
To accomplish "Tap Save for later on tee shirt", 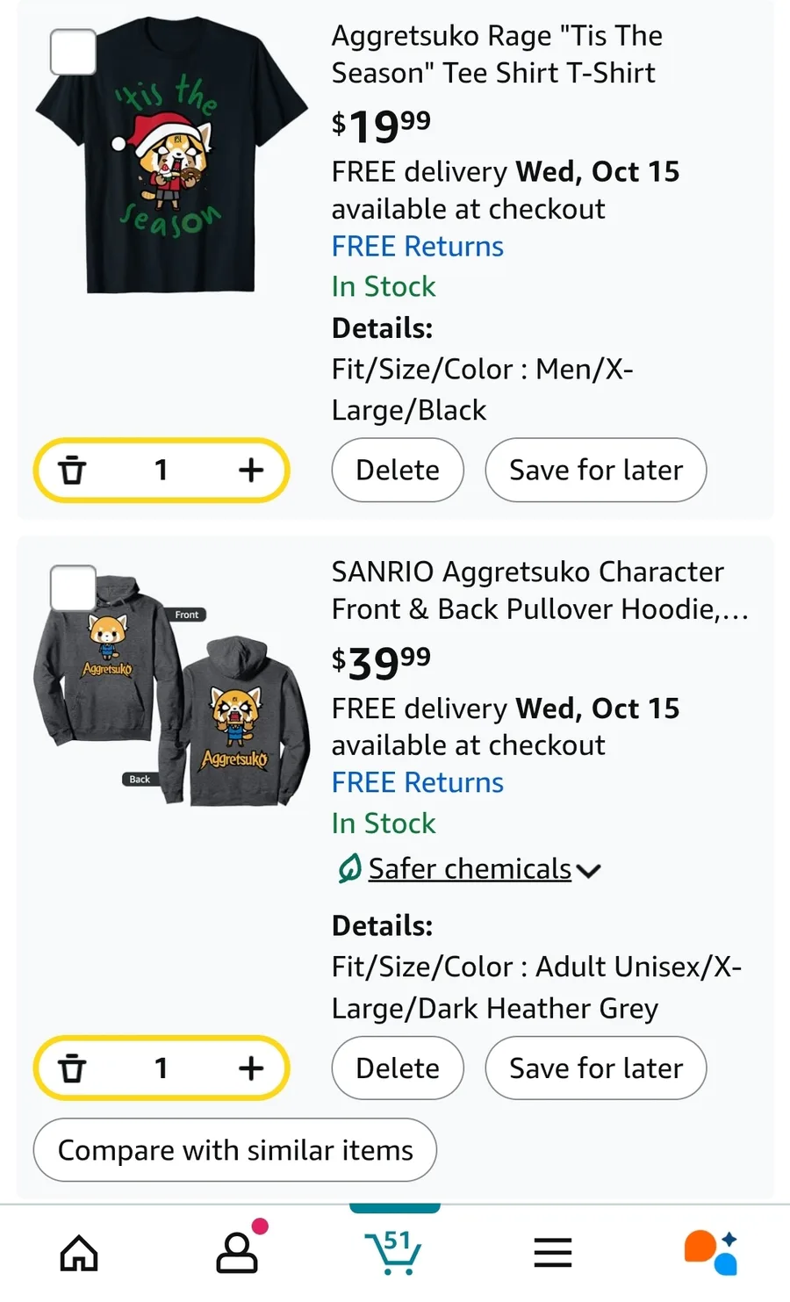I will click(596, 471).
